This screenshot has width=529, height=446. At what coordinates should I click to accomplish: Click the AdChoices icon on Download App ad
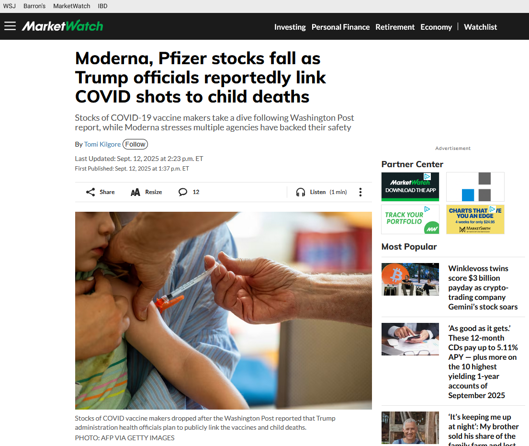tap(427, 176)
